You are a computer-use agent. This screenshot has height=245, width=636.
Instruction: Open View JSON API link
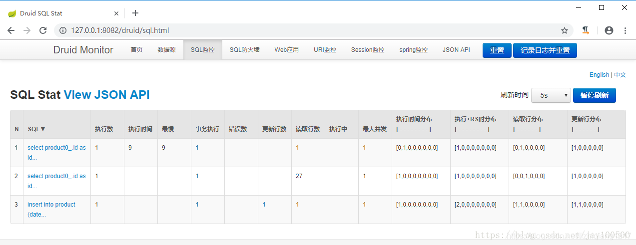106,95
